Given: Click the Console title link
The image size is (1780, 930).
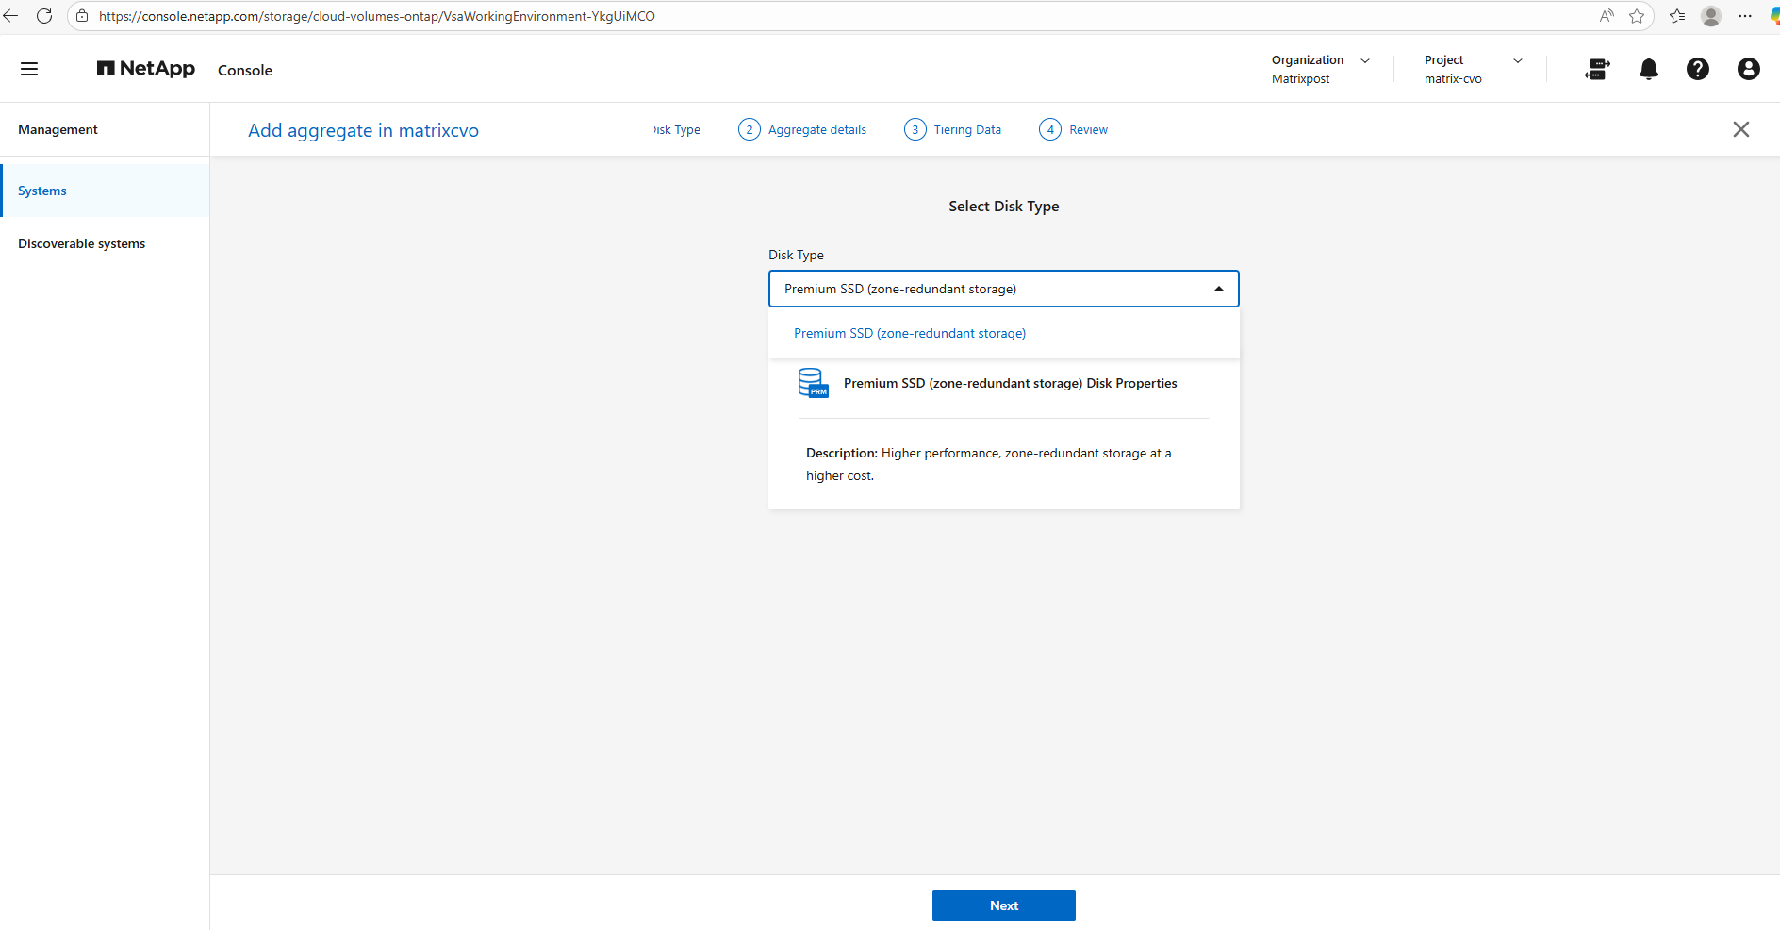Looking at the screenshot, I should (x=245, y=70).
